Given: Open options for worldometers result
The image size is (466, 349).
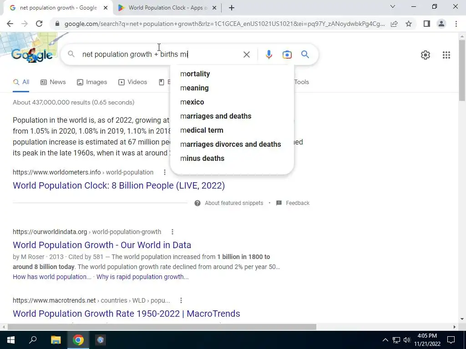Looking at the screenshot, I should (165, 172).
